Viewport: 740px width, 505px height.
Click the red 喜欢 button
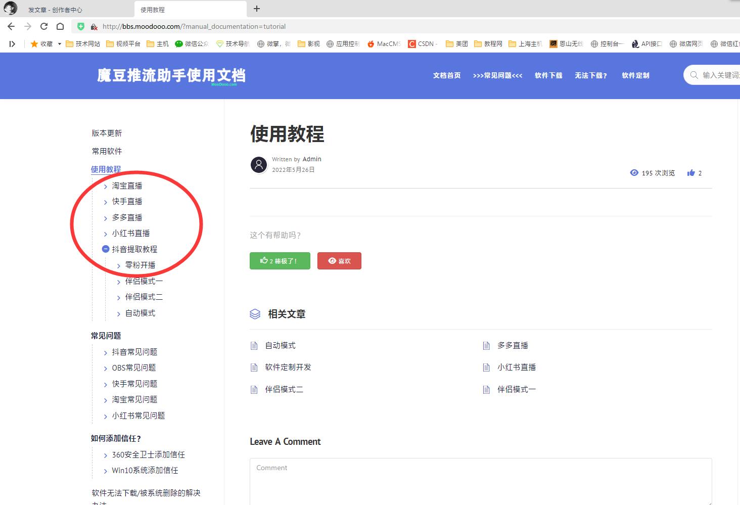339,261
